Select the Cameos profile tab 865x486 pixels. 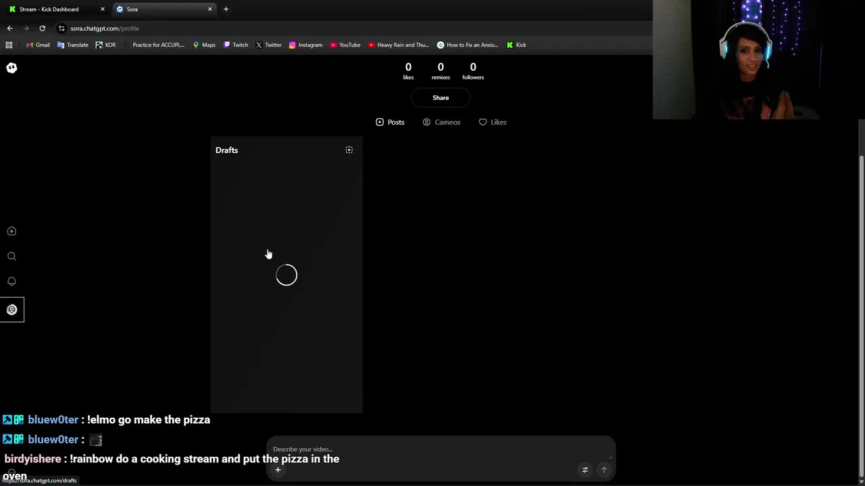(x=441, y=122)
